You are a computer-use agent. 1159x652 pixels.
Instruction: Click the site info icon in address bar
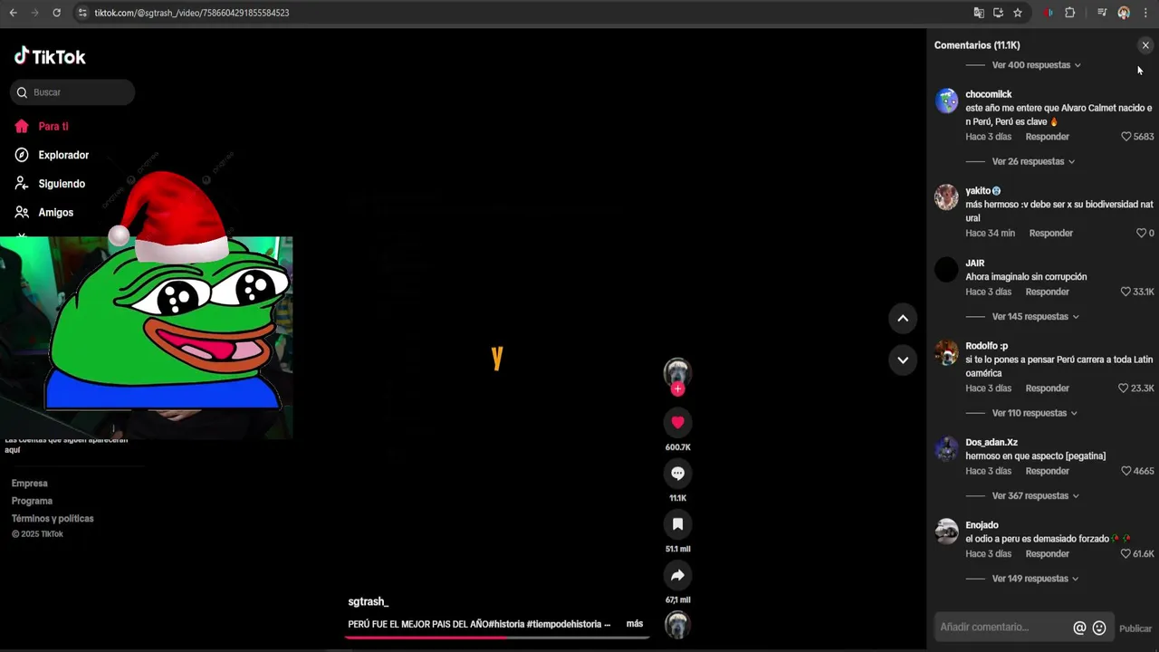(x=82, y=13)
